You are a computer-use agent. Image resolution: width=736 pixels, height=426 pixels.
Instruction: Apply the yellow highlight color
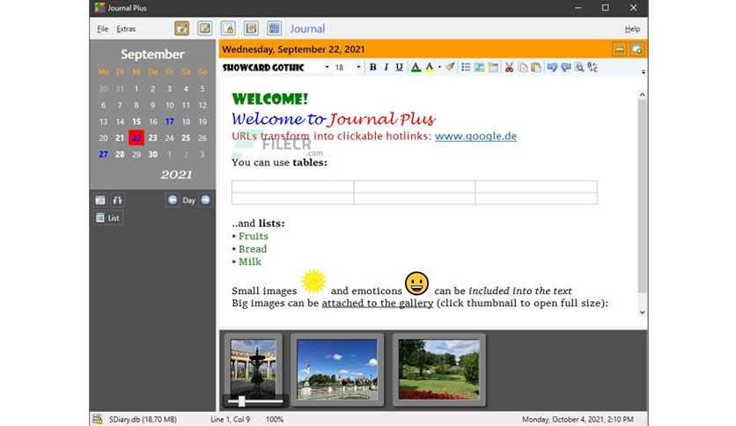429,67
